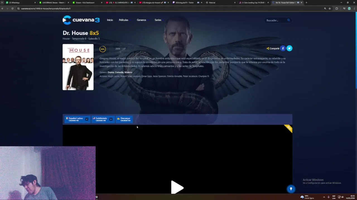The height and width of the screenshot is (200, 357).
Task: Close the Ver Dr. House 8x5 tab
Action: [301, 2]
